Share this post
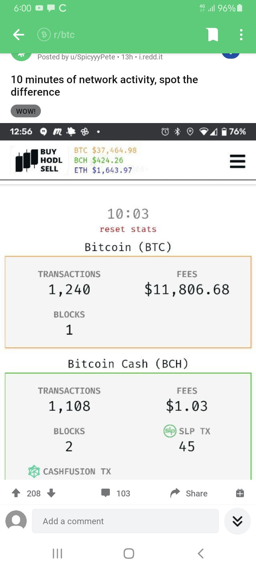256x569 pixels. pyautogui.click(x=189, y=493)
